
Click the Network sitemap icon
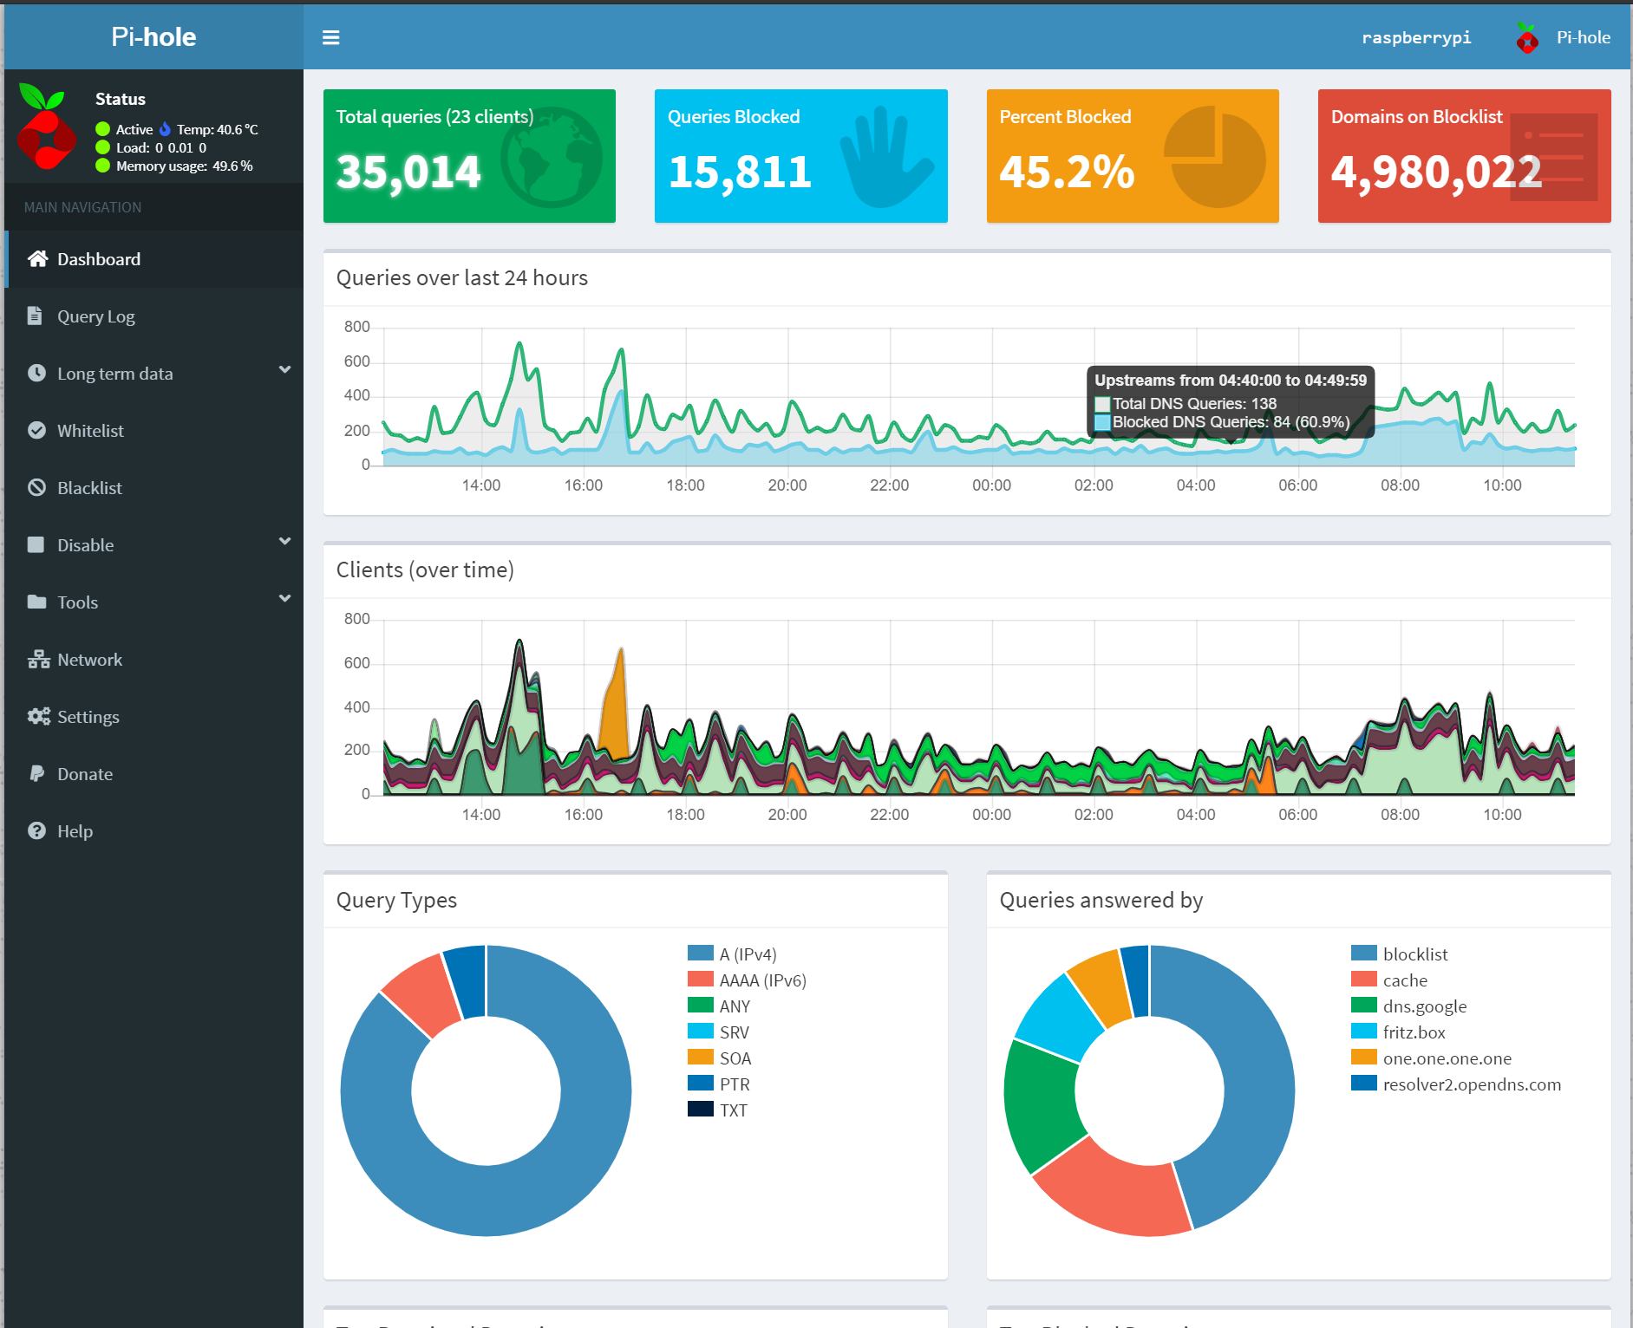click(x=38, y=659)
